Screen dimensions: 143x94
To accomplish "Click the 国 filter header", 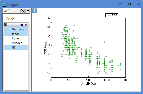I will pos(16,25).
